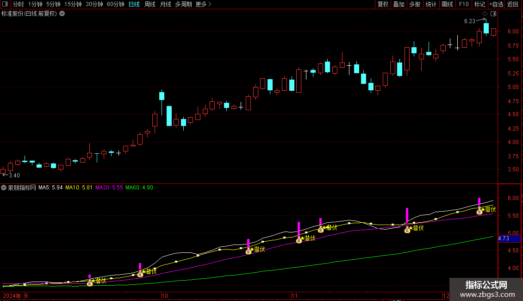Switch to the 周线 weekly chart
The height and width of the screenshot is (301, 523).
click(x=150, y=4)
